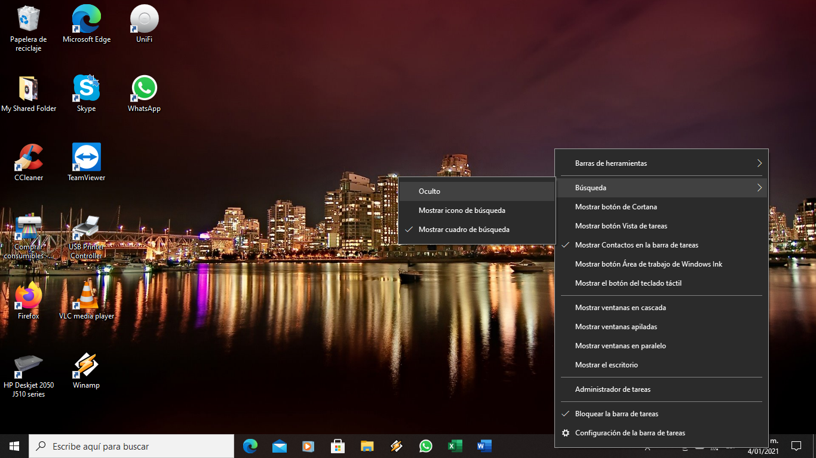Uncheck Mostrar Contactos en la barra de tareas

pyautogui.click(x=636, y=245)
